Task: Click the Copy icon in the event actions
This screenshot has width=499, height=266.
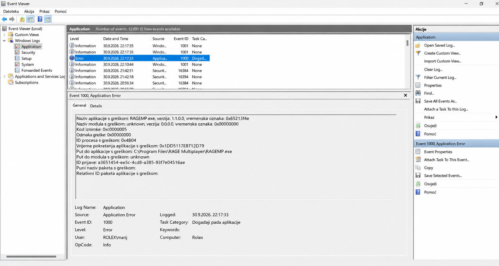Action: (418, 168)
